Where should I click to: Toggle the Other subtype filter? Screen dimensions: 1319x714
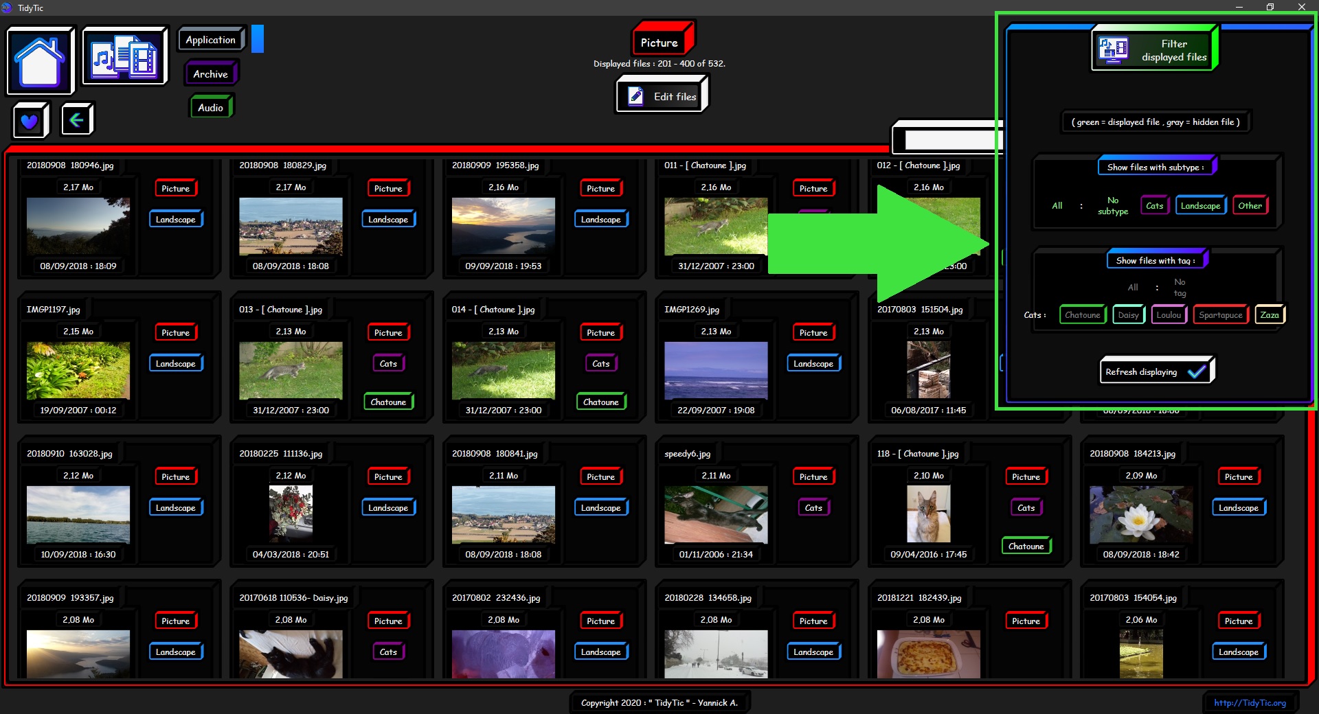pos(1250,205)
